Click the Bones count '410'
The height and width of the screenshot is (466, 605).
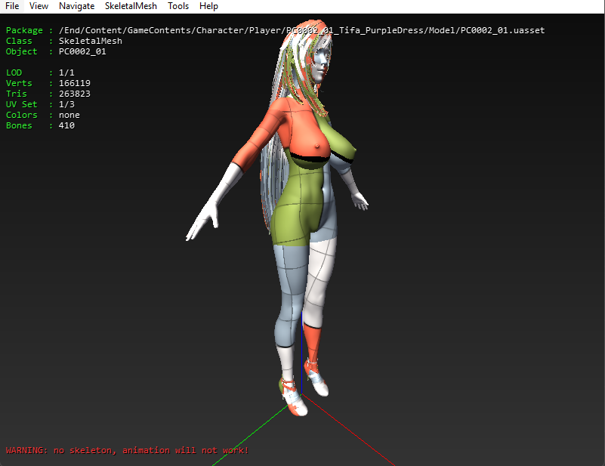tap(66, 125)
